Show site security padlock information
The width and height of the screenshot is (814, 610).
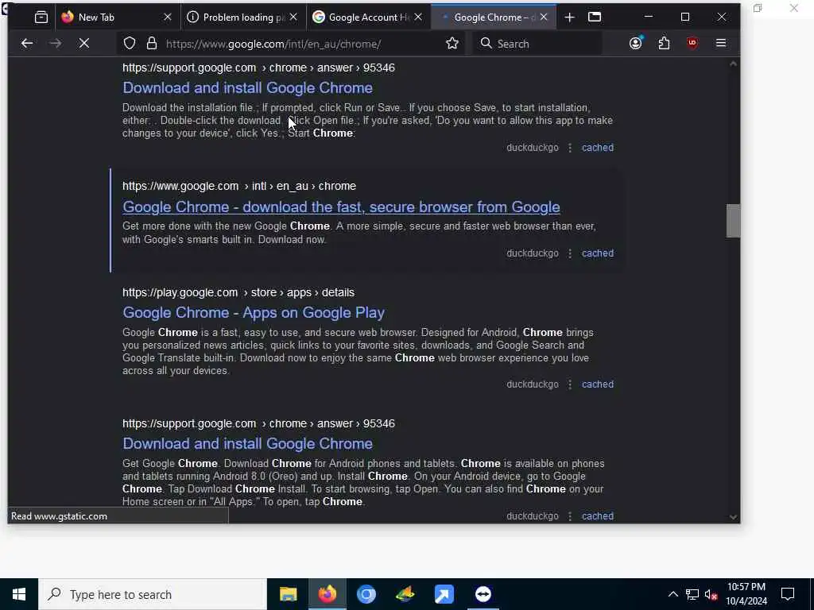click(152, 44)
